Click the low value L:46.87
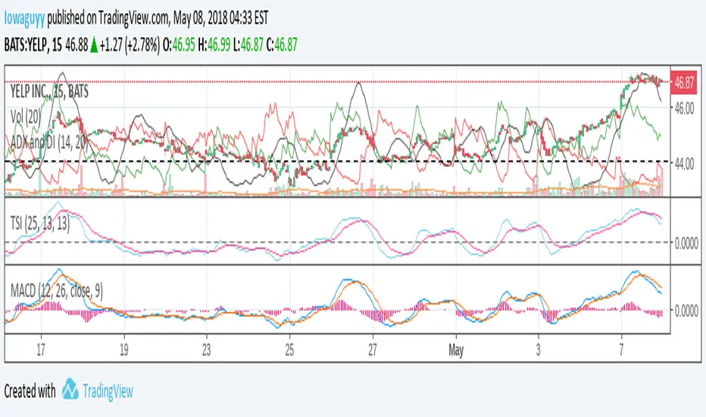This screenshot has width=706, height=417. point(248,45)
